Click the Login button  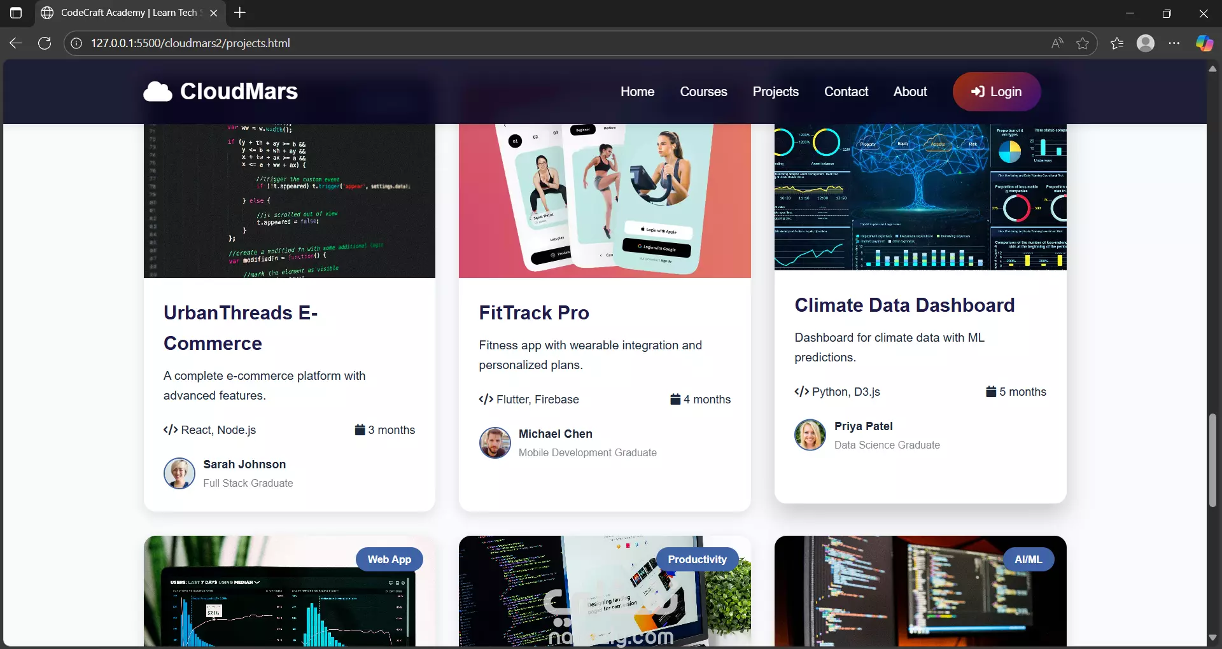click(997, 92)
